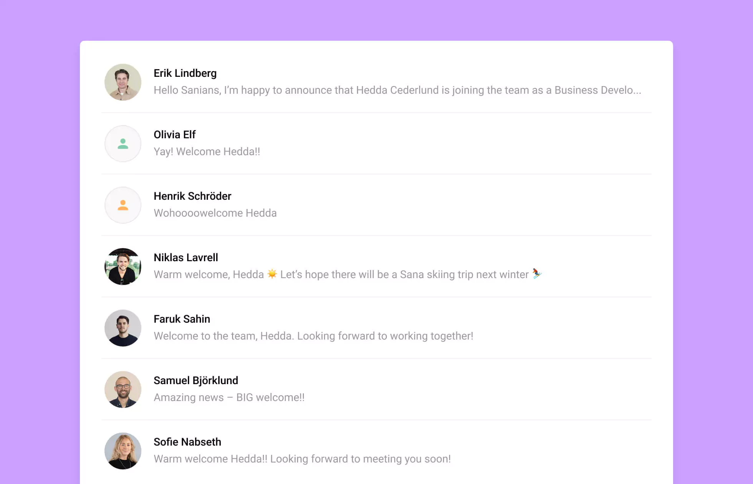753x484 pixels.
Task: Open Sofie Nabseth's avatar image
Action: pyautogui.click(x=123, y=451)
